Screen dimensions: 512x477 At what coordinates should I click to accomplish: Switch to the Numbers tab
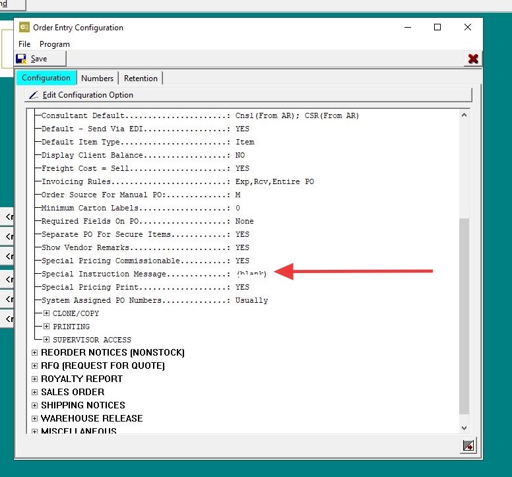click(97, 79)
